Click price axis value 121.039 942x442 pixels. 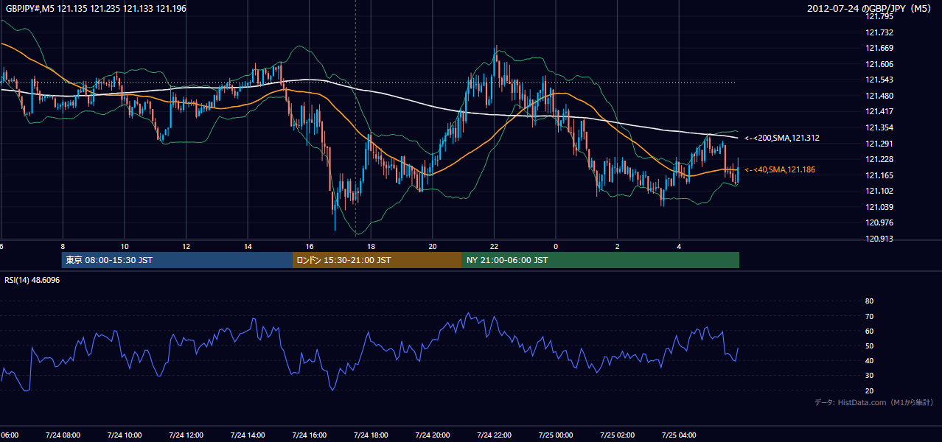[x=879, y=207]
